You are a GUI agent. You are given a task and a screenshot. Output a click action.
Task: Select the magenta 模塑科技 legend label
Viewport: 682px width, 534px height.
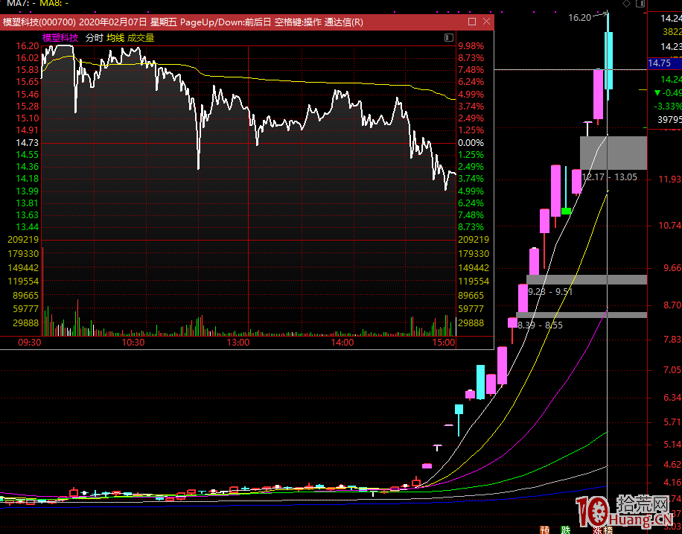pos(60,38)
